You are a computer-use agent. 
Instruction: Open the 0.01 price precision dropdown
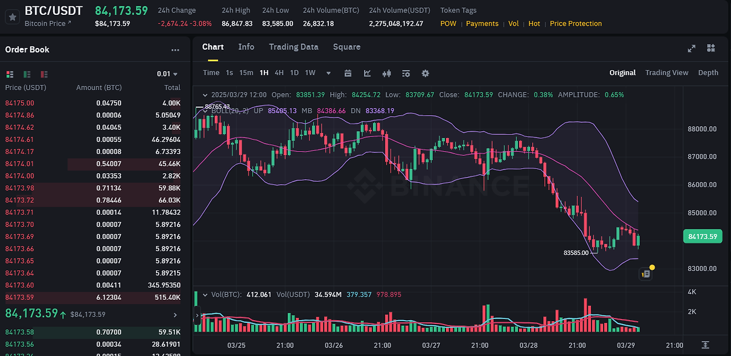(x=167, y=74)
